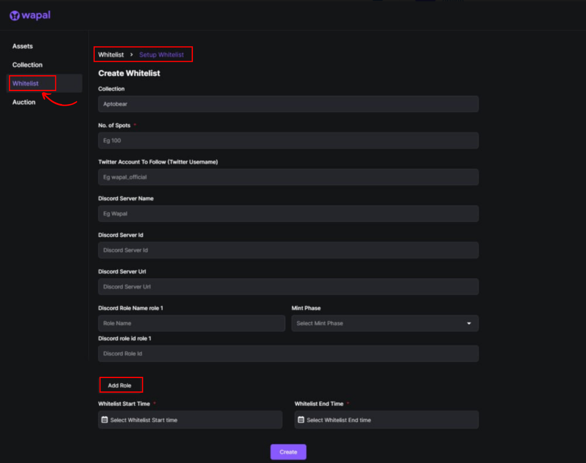
Task: Click calendar icon in Whitelist Start Time
Action: point(105,420)
